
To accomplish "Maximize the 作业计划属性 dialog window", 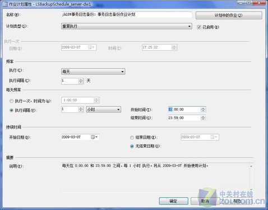I will [249, 3].
